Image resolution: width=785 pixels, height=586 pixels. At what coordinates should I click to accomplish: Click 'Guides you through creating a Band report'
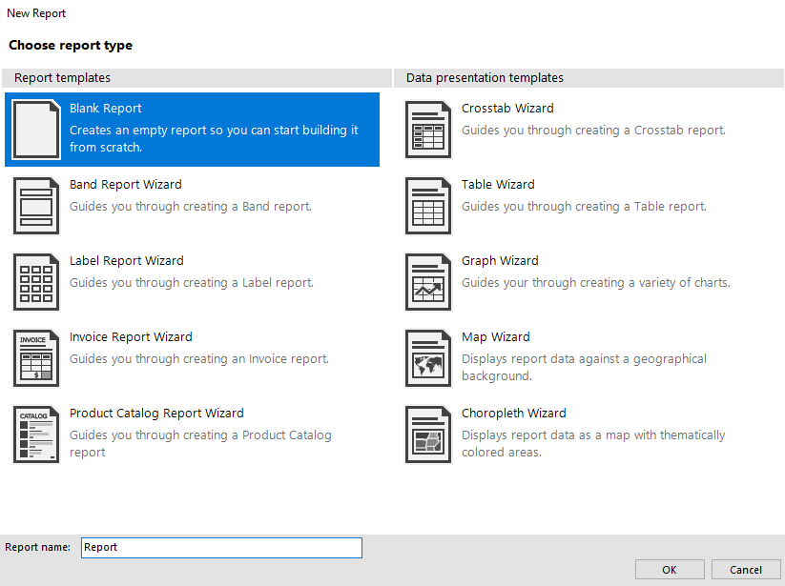tap(191, 207)
